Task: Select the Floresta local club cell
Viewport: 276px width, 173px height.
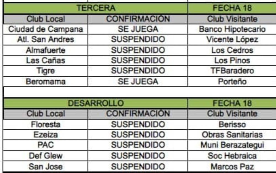Action: point(46,124)
